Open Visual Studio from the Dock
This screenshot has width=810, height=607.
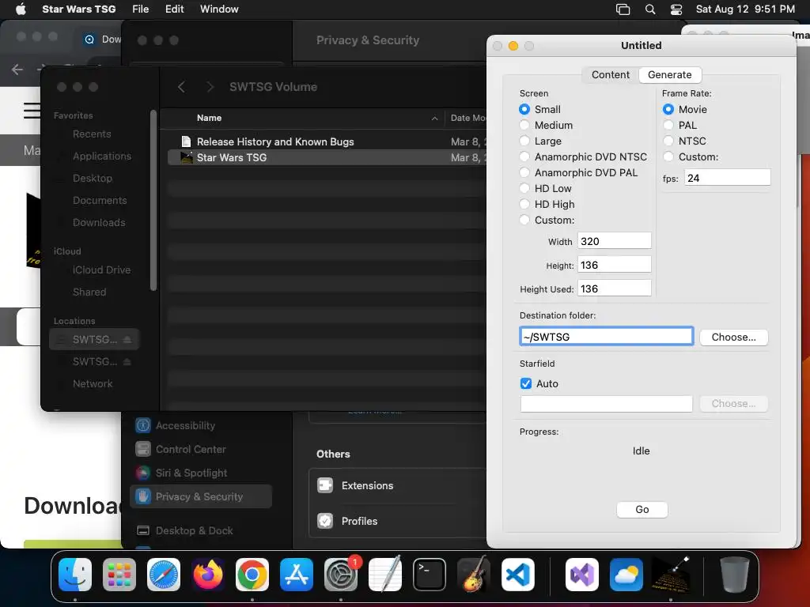582,575
